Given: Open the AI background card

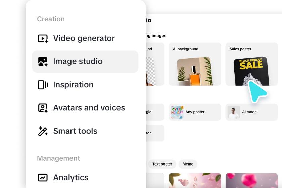Looking at the screenshot, I should pos(195,64).
